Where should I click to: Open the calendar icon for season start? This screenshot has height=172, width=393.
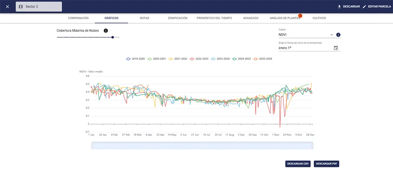pyautogui.click(x=336, y=48)
